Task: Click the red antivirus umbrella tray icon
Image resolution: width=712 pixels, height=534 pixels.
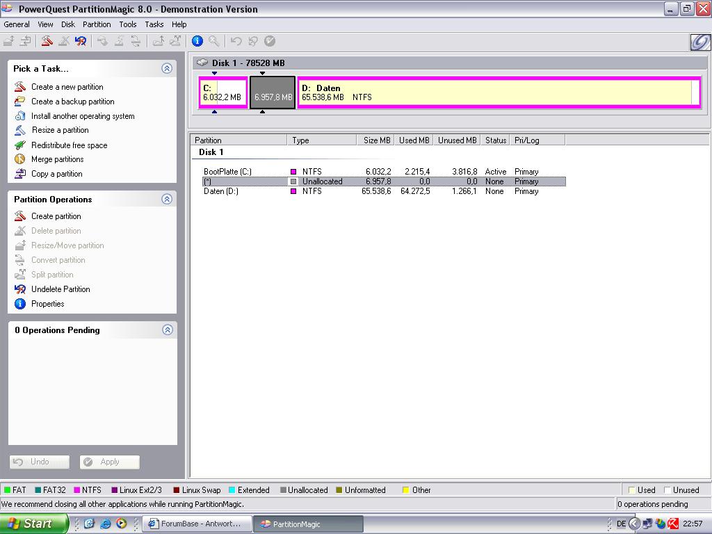Action: pyautogui.click(x=673, y=524)
